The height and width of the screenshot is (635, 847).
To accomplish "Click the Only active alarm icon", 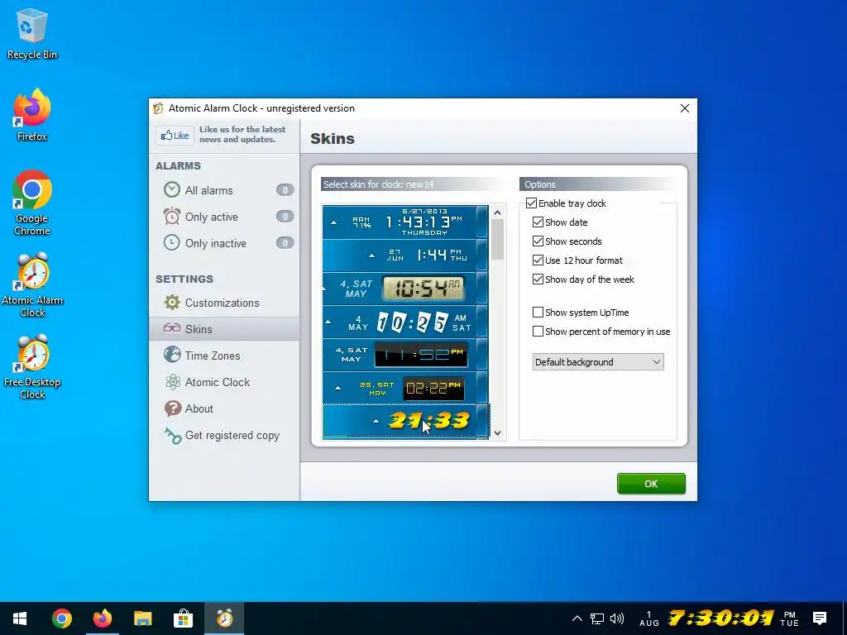I will pos(172,216).
